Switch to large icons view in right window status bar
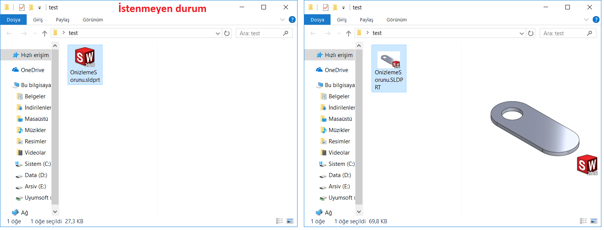604x230 pixels. click(x=594, y=221)
